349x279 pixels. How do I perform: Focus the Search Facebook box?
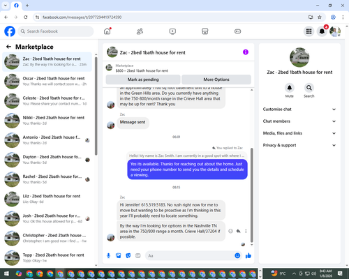pyautogui.click(x=56, y=31)
